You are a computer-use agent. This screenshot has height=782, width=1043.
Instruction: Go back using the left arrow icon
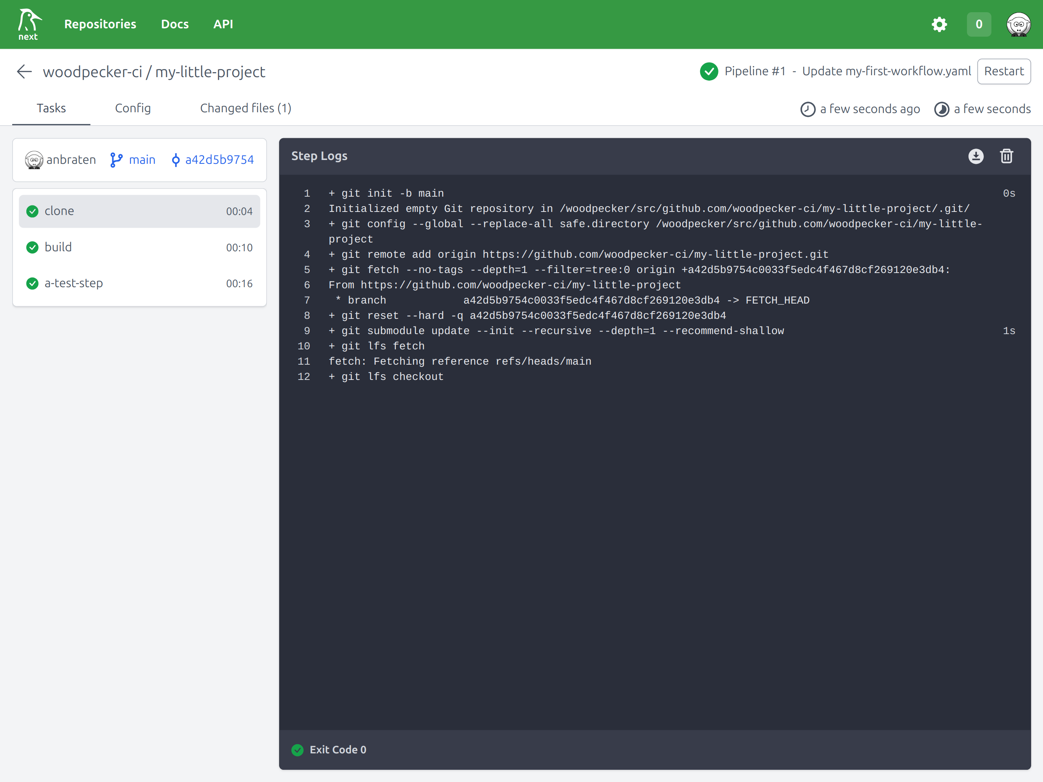24,72
